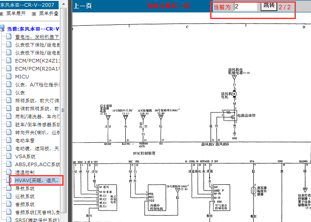Open 自调前照明系统 tree entry
The image size is (311, 222).
37,109
